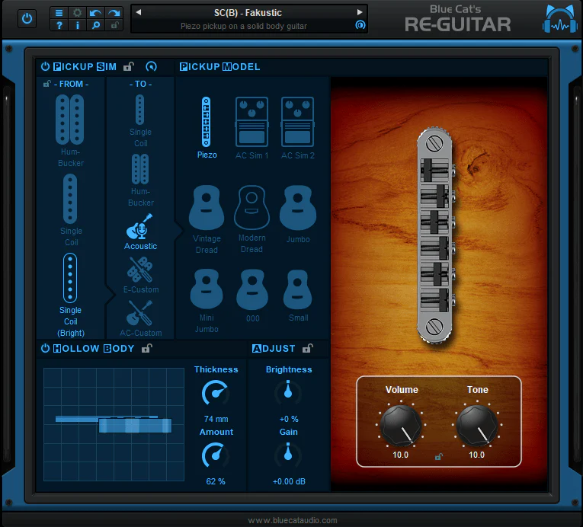Open the AC-Custom pickup option
The height and width of the screenshot is (527, 583).
[x=140, y=318]
